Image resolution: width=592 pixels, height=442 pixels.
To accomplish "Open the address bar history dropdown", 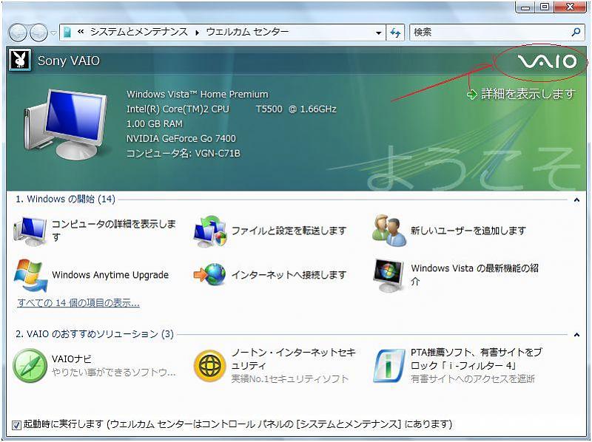I will [379, 33].
